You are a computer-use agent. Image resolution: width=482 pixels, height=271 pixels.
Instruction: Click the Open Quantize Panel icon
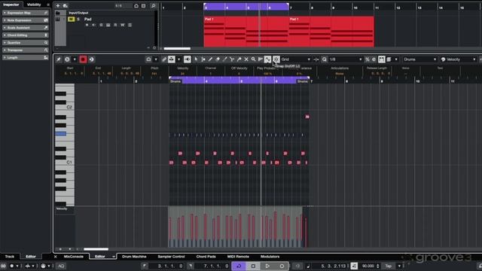(x=374, y=59)
